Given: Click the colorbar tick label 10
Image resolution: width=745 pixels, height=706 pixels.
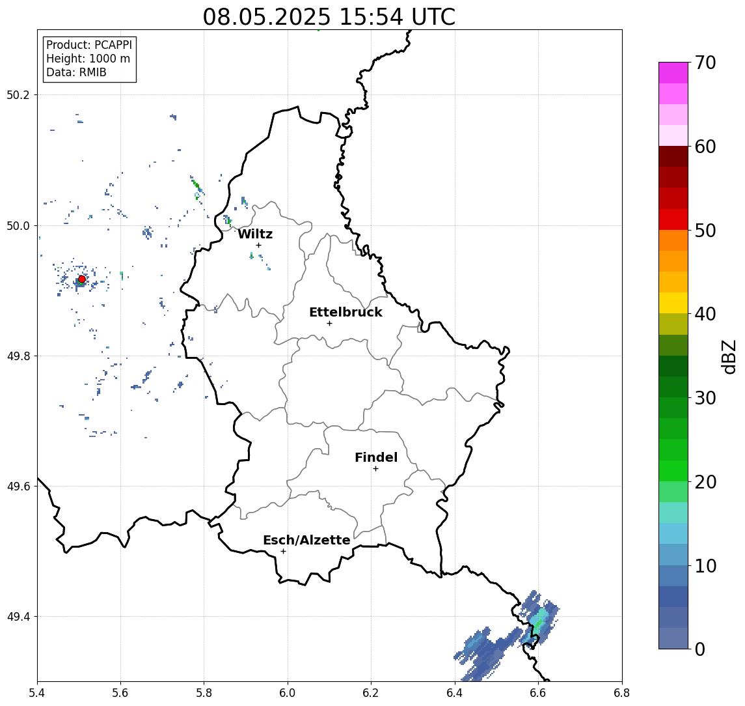Looking at the screenshot, I should [x=705, y=565].
